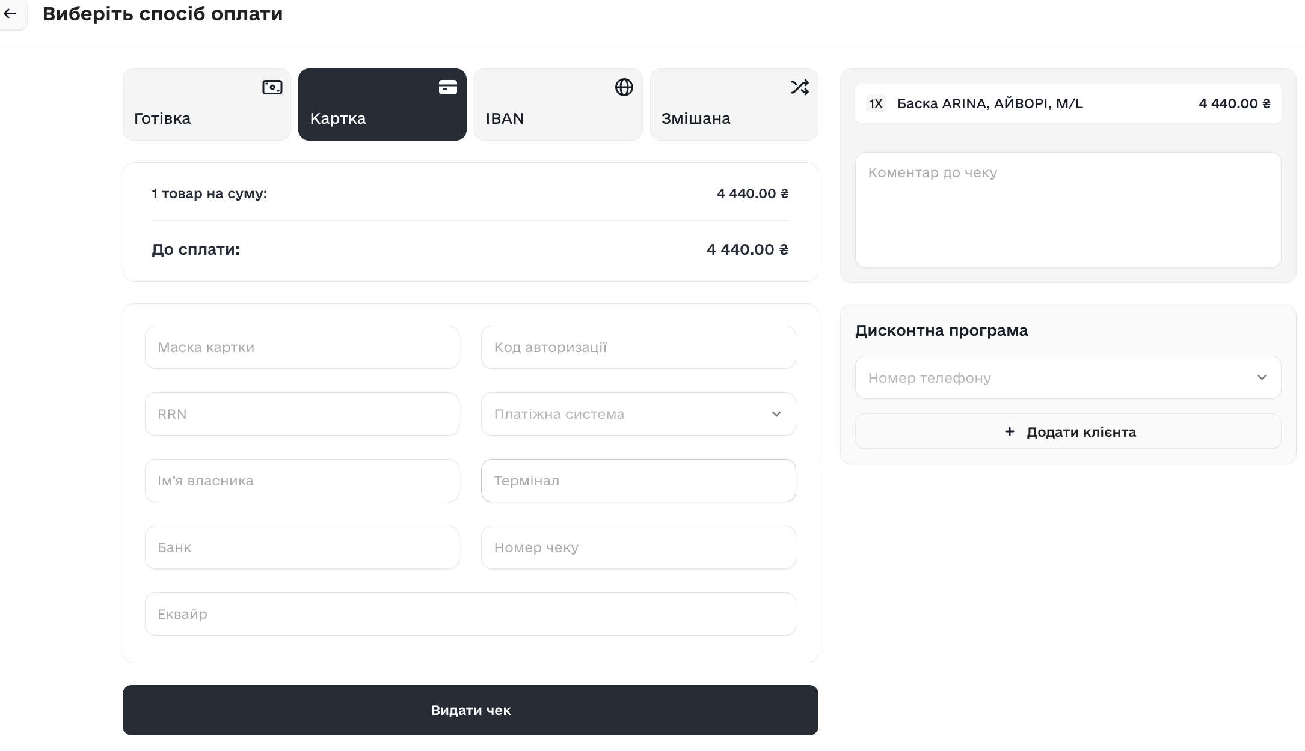Click the Баска ARINA item row
The width and height of the screenshot is (1305, 751).
1068,103
